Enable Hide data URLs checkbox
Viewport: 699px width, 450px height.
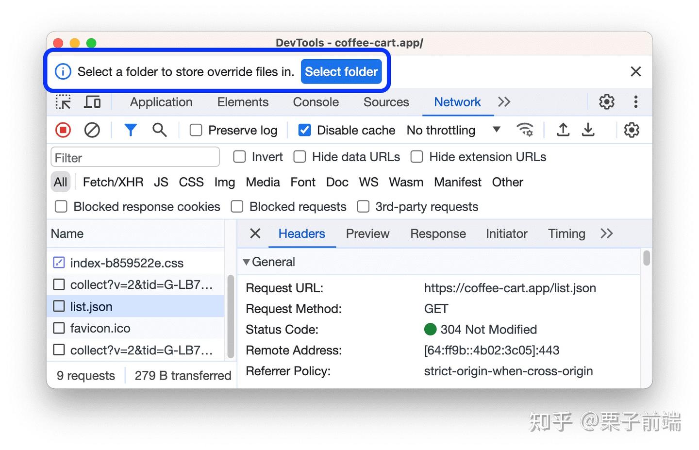click(300, 157)
